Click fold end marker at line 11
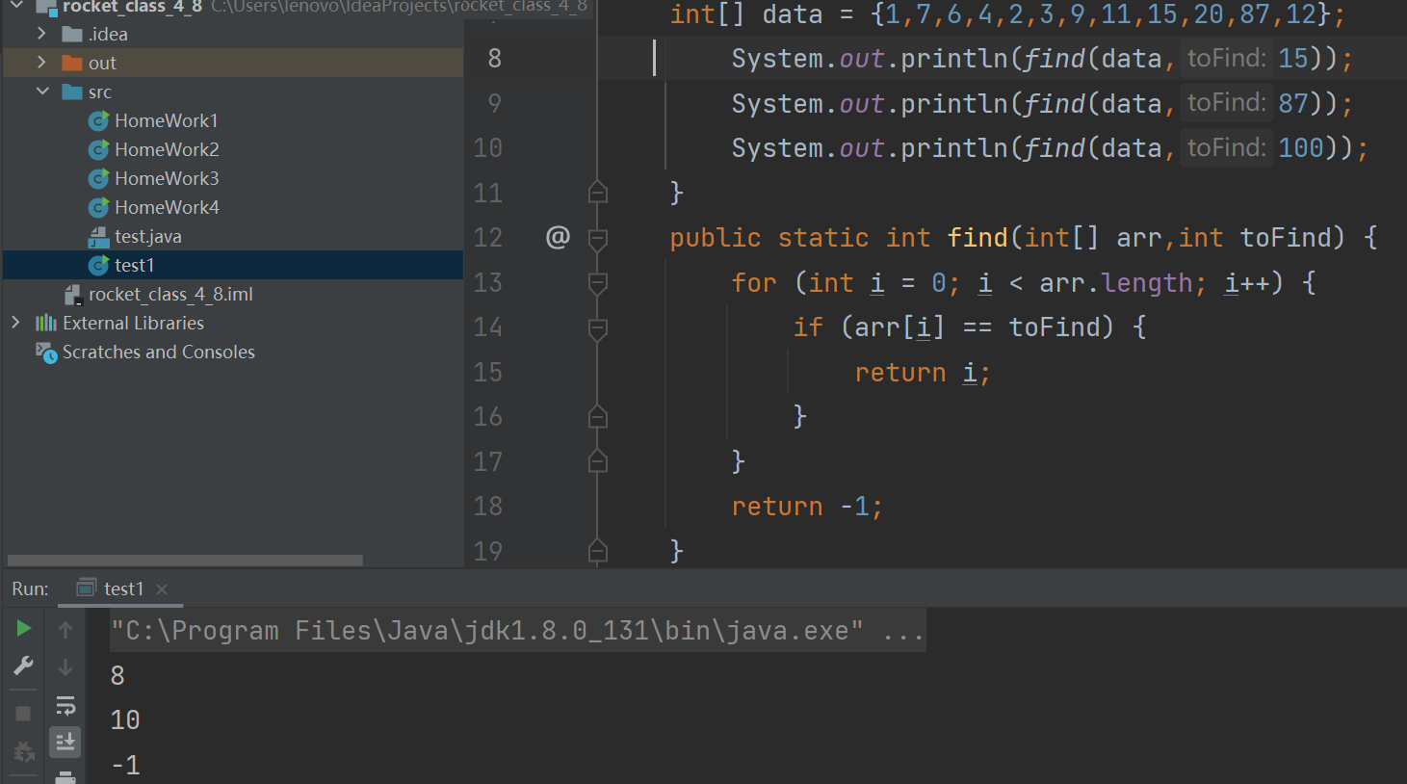The image size is (1407, 784). point(597,193)
